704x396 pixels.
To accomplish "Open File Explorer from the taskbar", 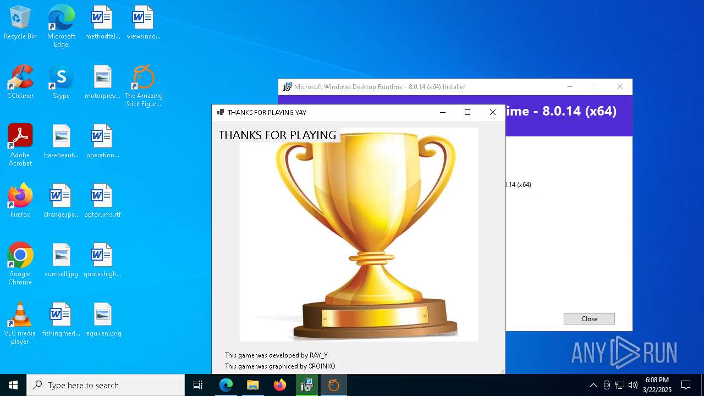I will [x=253, y=385].
